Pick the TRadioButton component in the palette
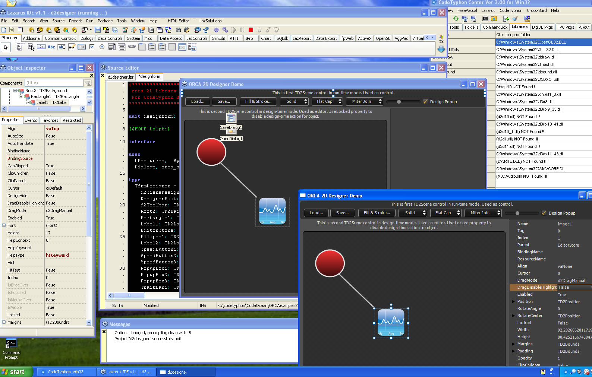Screen dimensions: 592x377 (x=102, y=47)
